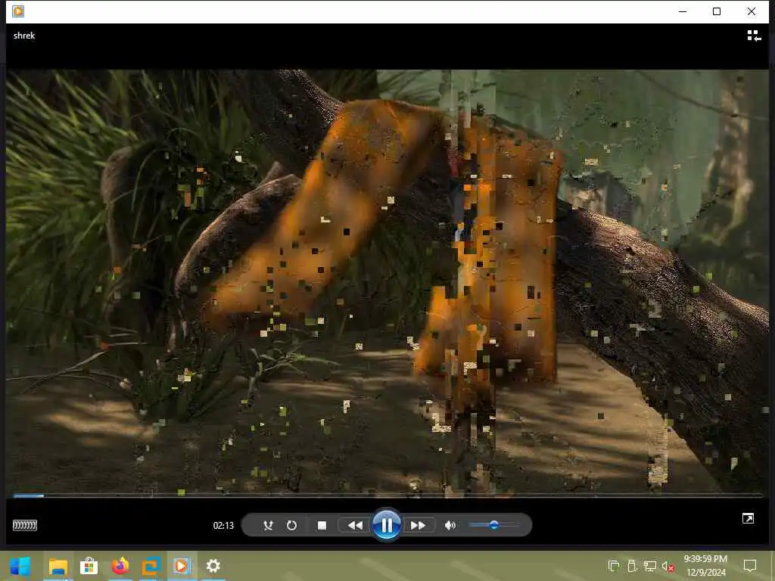775x581 pixels.
Task: Rewind with the previous button
Action: pyautogui.click(x=355, y=525)
